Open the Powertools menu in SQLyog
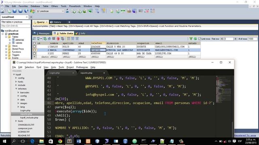259x145 pixels. tap(75, 6)
